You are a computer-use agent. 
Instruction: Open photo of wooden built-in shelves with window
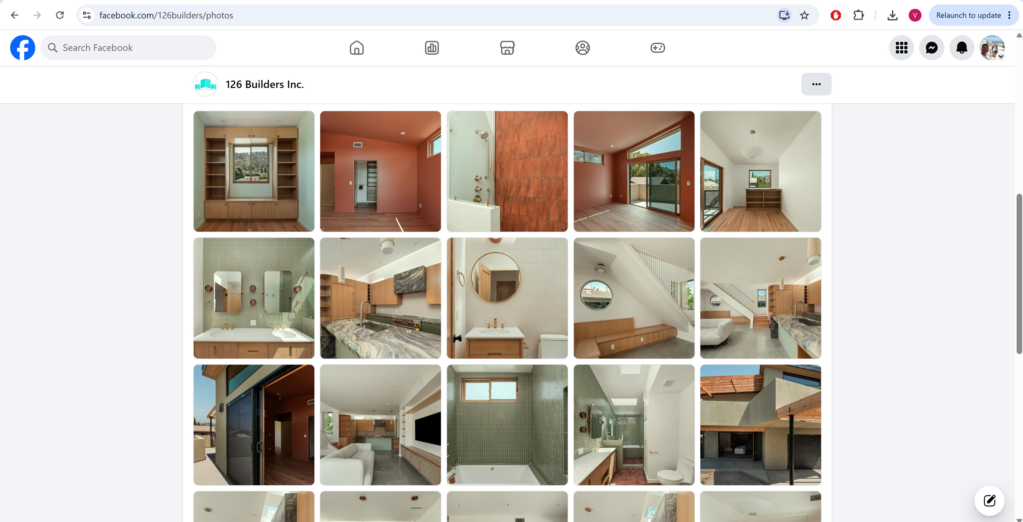click(x=254, y=171)
